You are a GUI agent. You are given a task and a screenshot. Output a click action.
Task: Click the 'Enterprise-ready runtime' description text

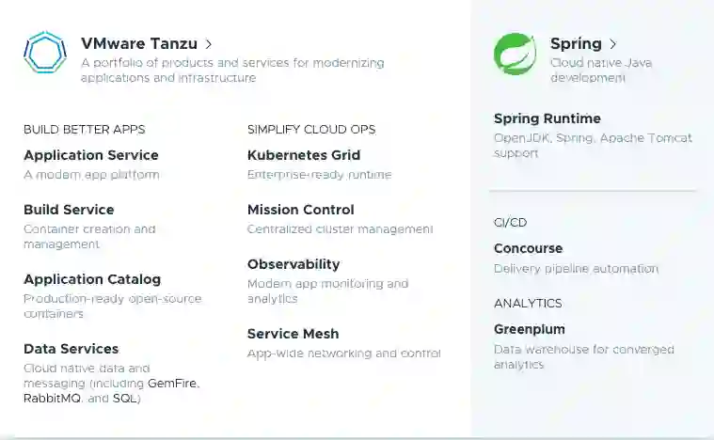[x=320, y=175]
